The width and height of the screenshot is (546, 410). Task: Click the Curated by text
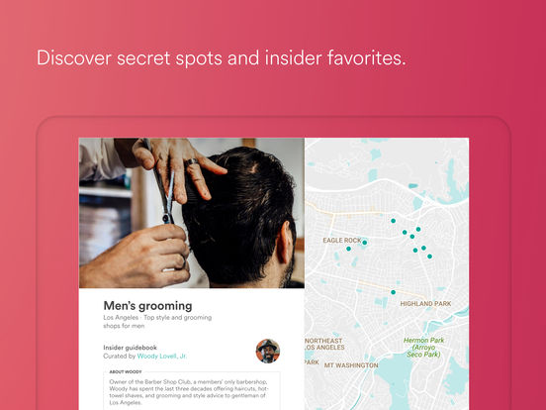(x=120, y=356)
